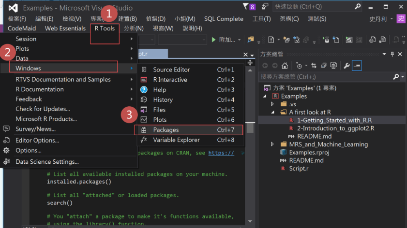This screenshot has height=228, width=407.
Task: Click the Help question mark icon
Action: point(144,90)
